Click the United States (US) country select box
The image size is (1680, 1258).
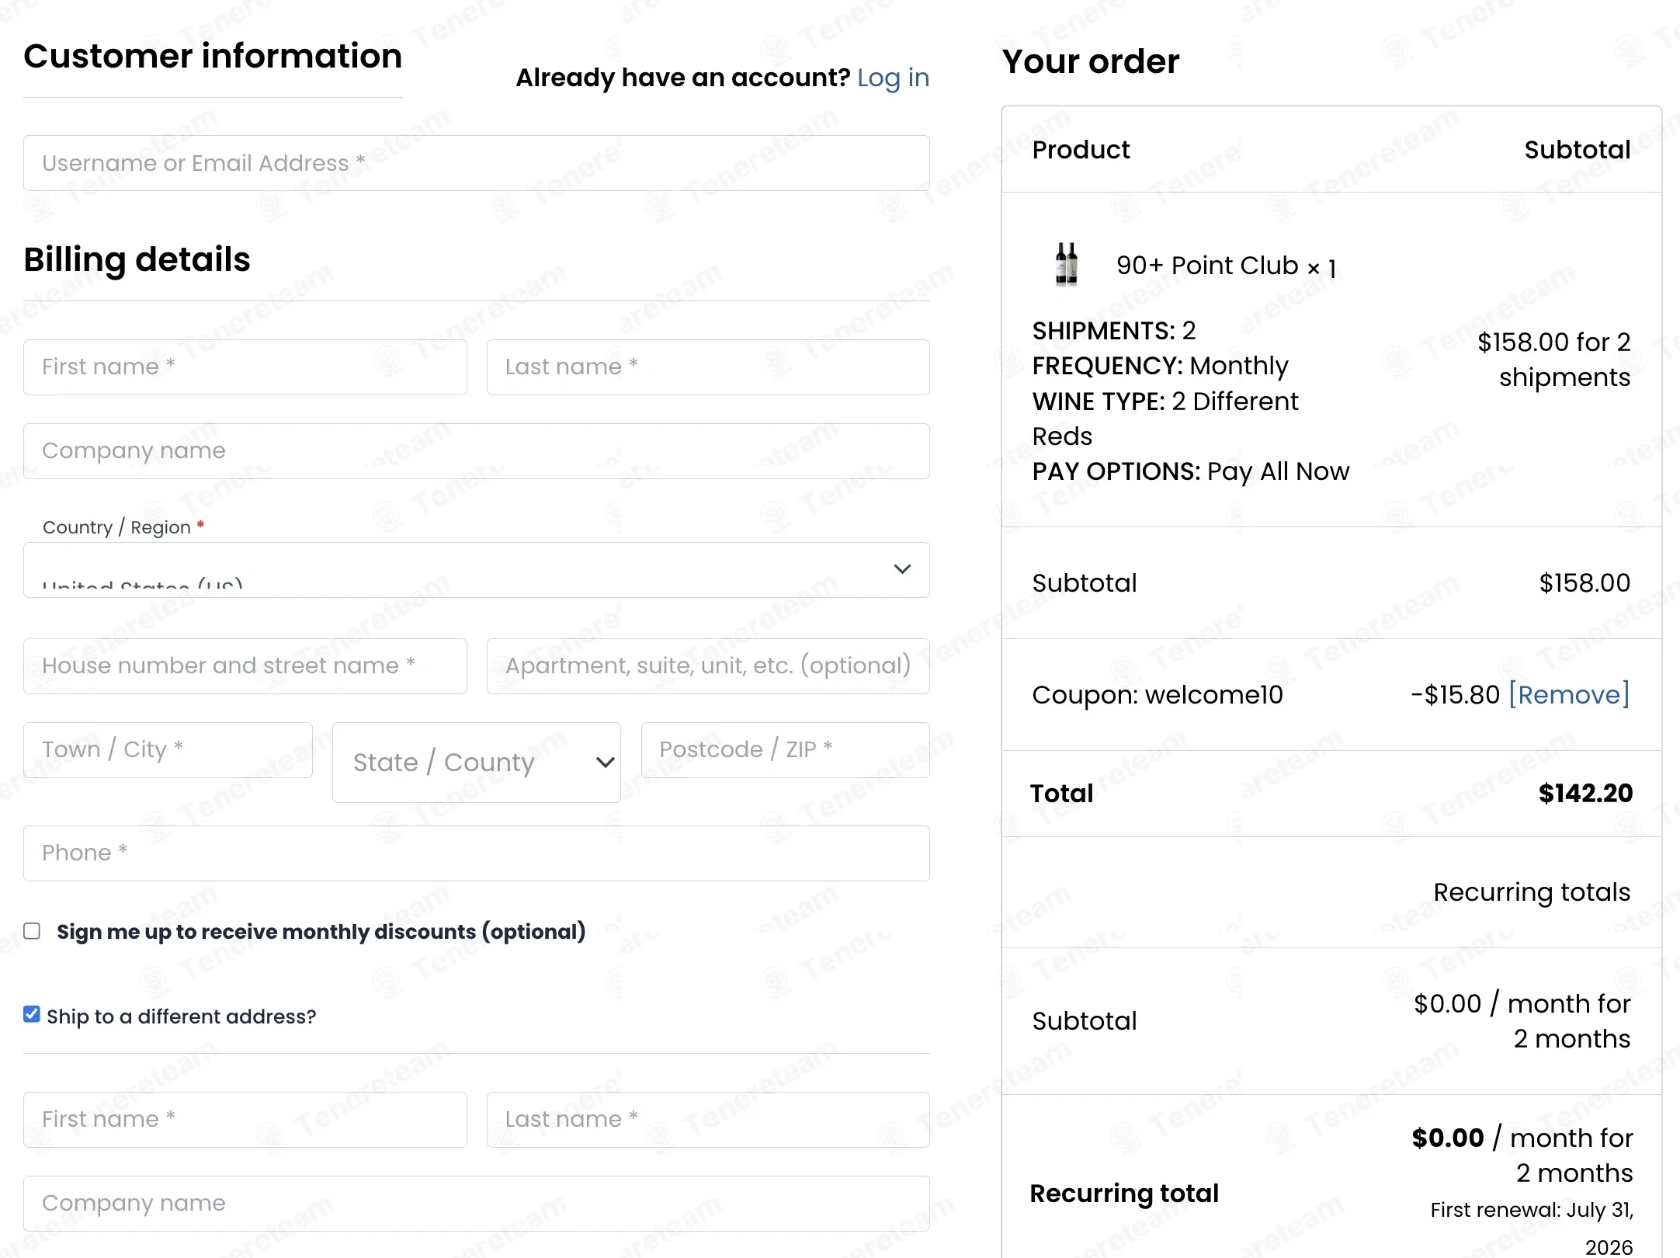tap(476, 570)
